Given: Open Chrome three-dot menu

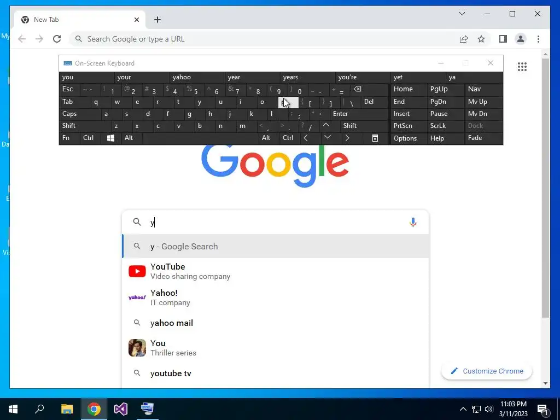Looking at the screenshot, I should click(538, 39).
